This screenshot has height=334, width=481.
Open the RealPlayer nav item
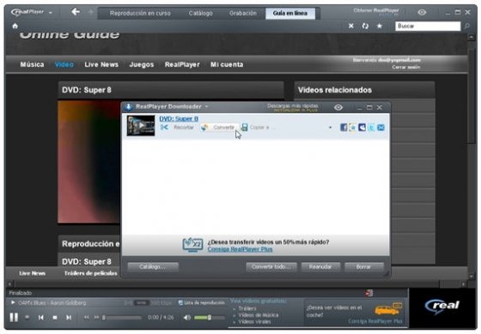coord(182,64)
